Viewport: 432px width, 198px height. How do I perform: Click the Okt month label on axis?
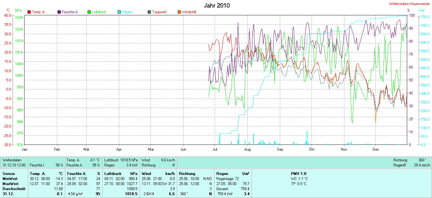pyautogui.click(x=312, y=149)
